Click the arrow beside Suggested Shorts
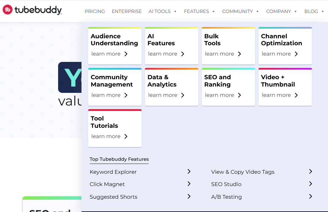This screenshot has width=328, height=212. 189,196
